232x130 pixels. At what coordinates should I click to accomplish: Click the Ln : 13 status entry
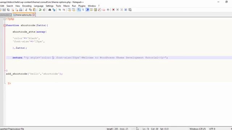146,129
